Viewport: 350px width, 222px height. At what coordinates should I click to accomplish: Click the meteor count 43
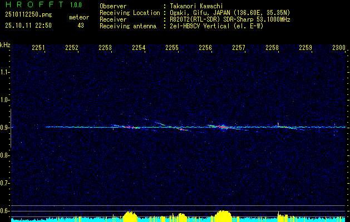point(81,26)
